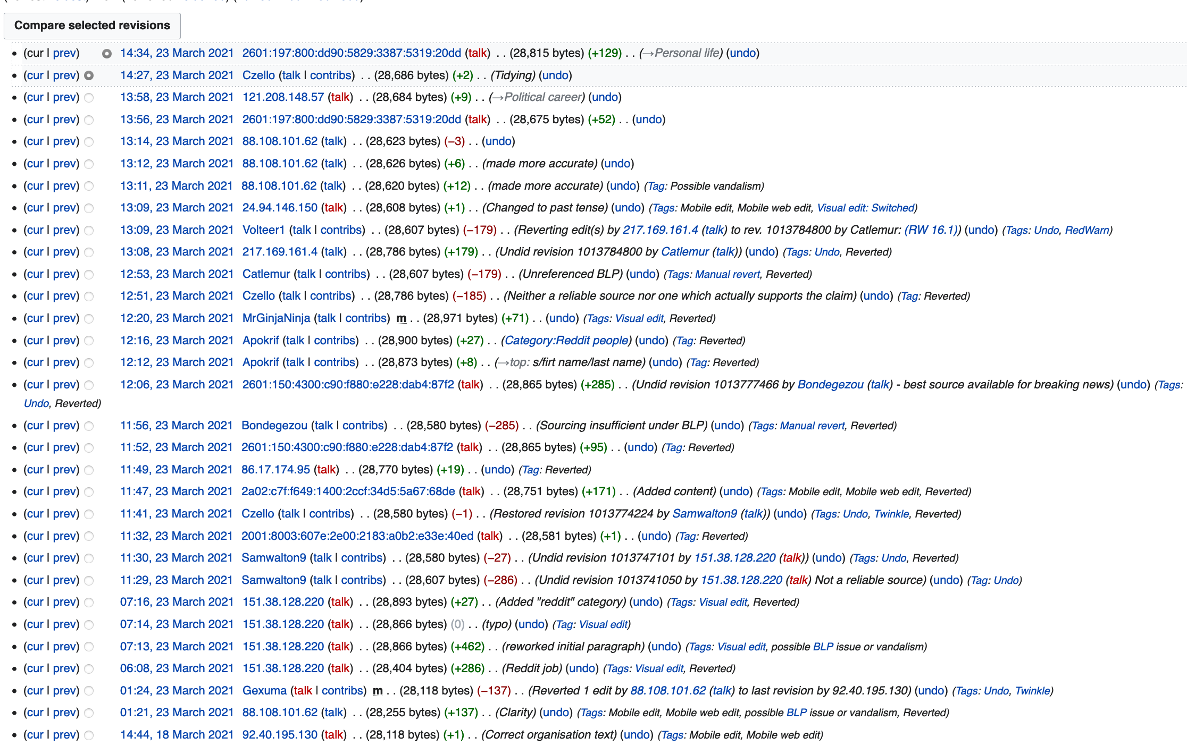Select the radio button for the 12:20 MrGinjaNinja revision
The height and width of the screenshot is (746, 1187).
click(x=89, y=319)
